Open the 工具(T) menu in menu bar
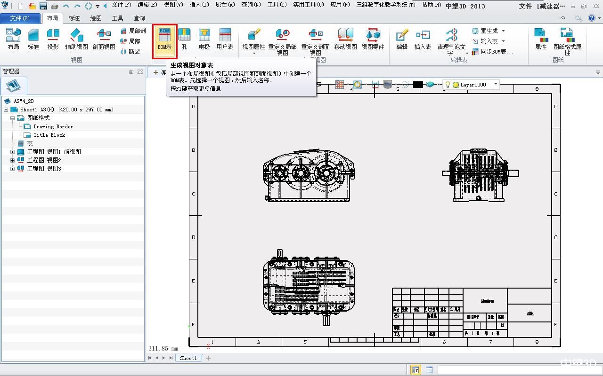 click(x=277, y=5)
